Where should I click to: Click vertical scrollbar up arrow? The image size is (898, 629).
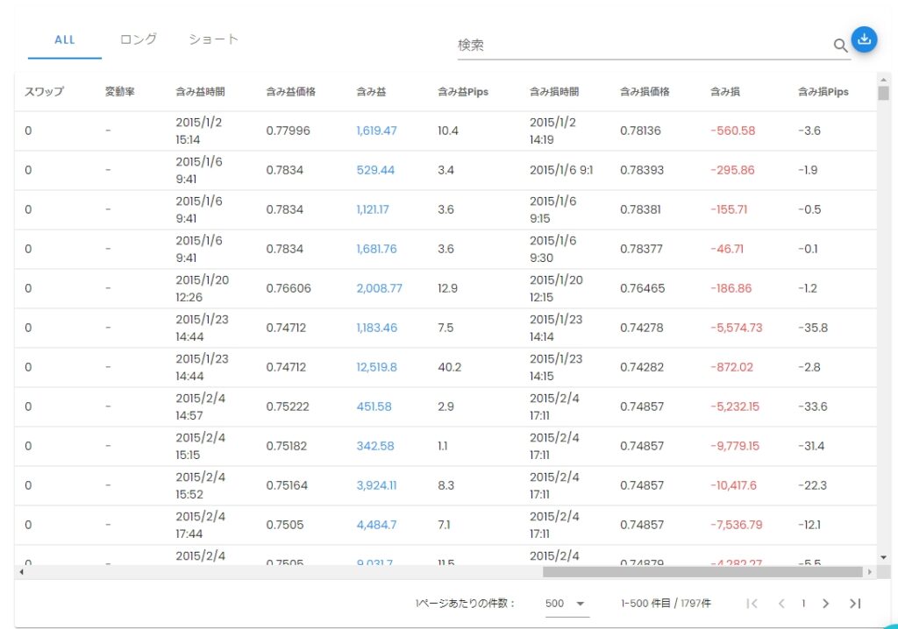point(884,80)
